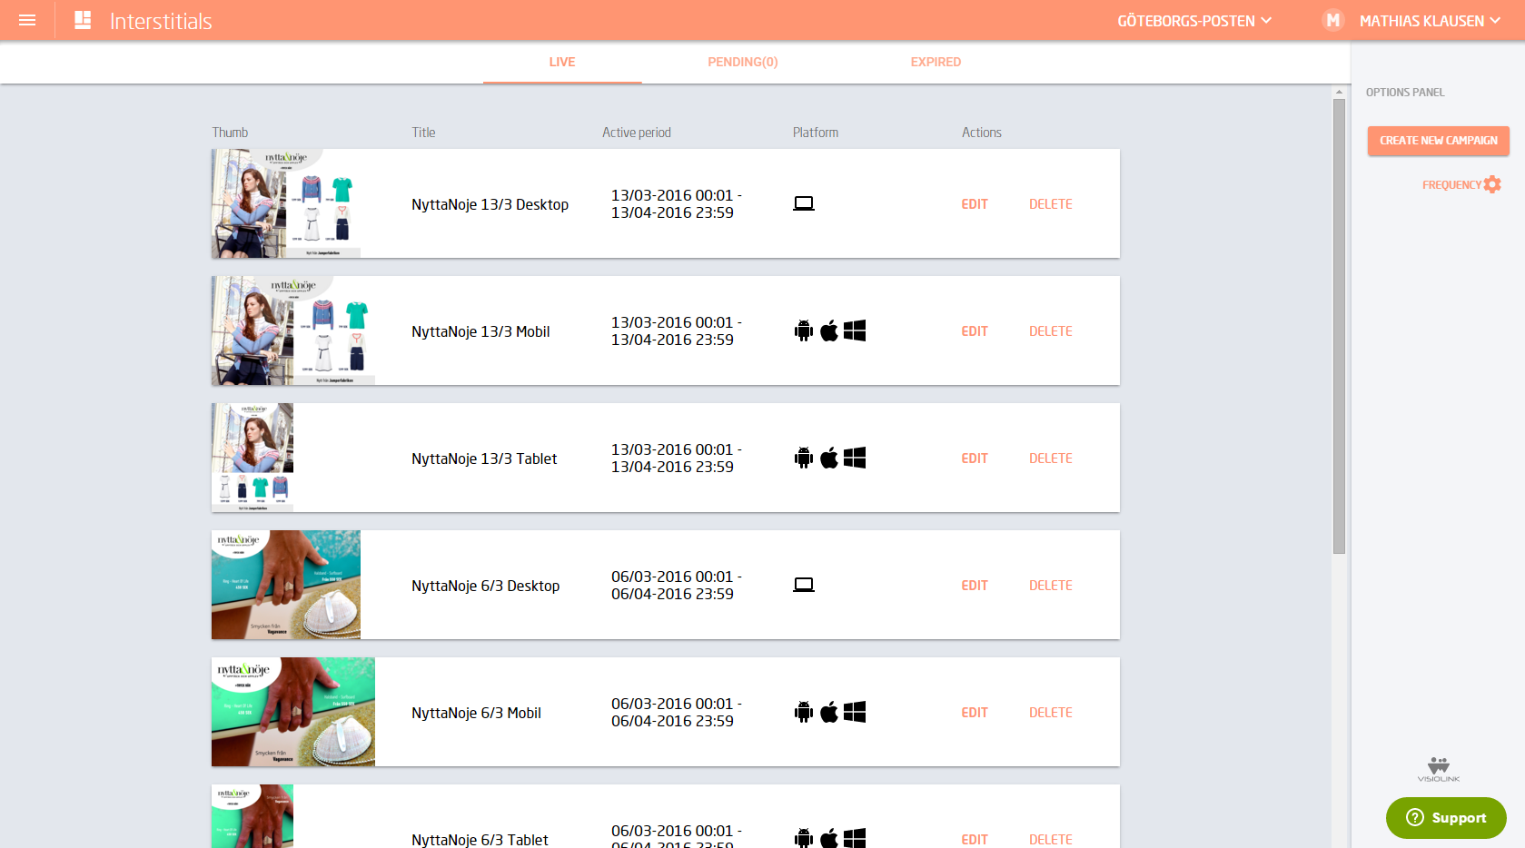The height and width of the screenshot is (848, 1525).
Task: Click Android icon in 6/3 Tablet row
Action: (804, 838)
